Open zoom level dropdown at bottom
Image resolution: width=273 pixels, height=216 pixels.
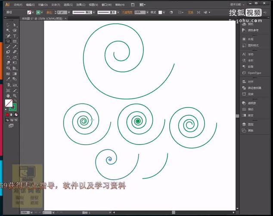coord(31,213)
